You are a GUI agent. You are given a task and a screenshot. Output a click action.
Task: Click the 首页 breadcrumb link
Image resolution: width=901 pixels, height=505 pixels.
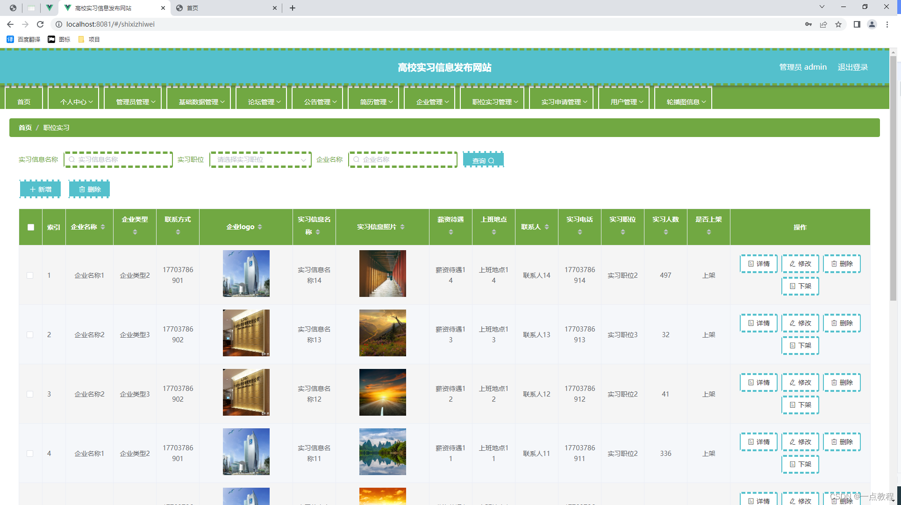click(24, 127)
